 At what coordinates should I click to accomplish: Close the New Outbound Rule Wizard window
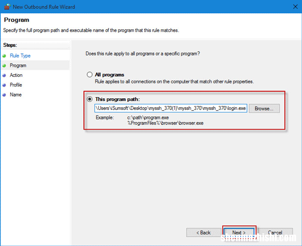coord(295,7)
